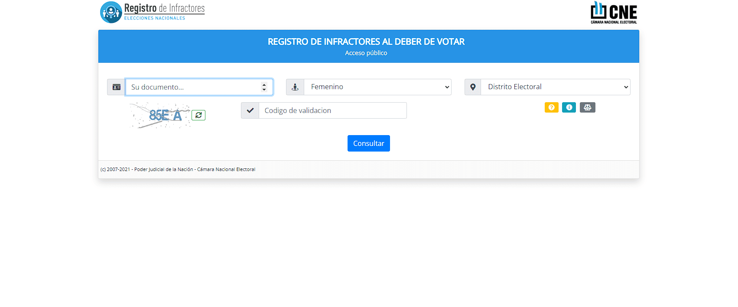Open the Distrito Electoral dropdown

pyautogui.click(x=556, y=87)
